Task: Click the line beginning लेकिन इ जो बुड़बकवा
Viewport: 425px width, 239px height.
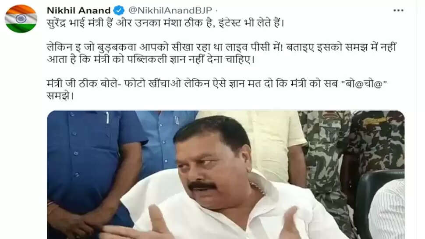Action: point(221,47)
